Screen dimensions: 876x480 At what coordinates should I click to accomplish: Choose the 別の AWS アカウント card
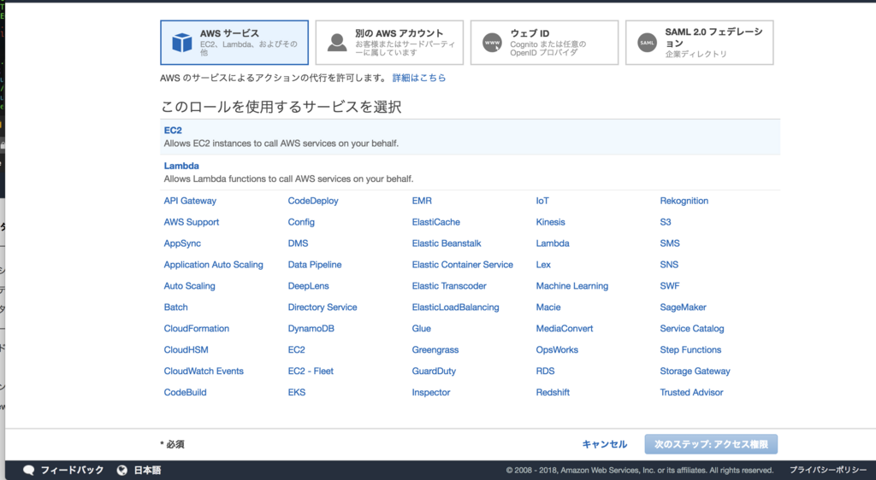pos(389,43)
